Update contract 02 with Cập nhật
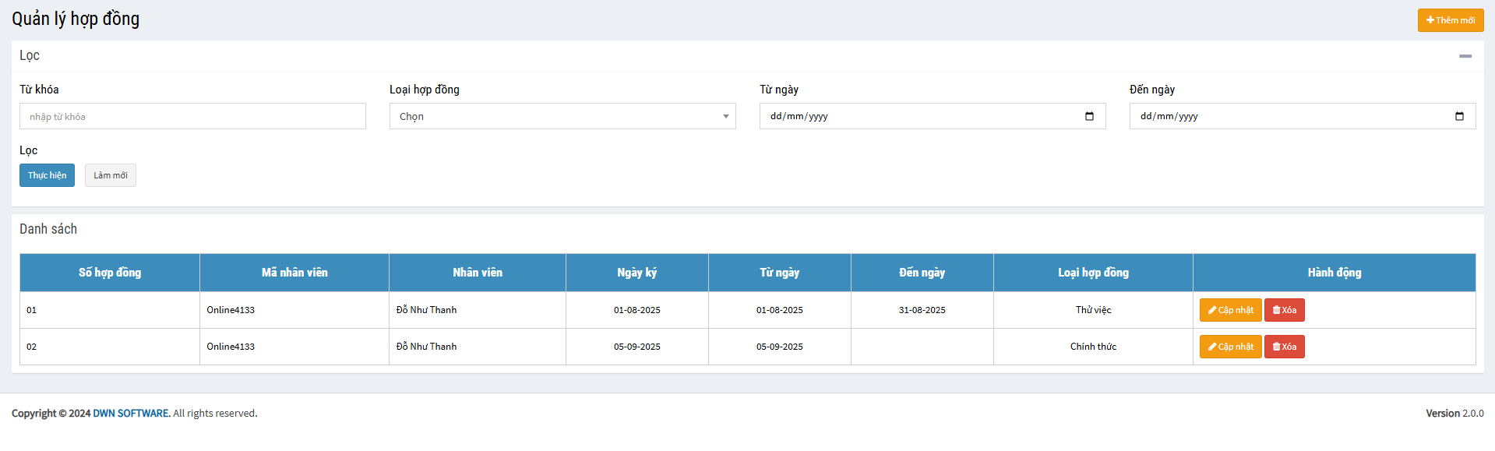The height and width of the screenshot is (451, 1495). point(1230,347)
